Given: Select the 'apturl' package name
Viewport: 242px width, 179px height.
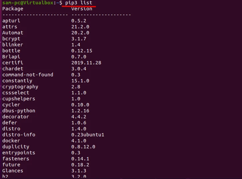Looking at the screenshot, I should (x=11, y=21).
